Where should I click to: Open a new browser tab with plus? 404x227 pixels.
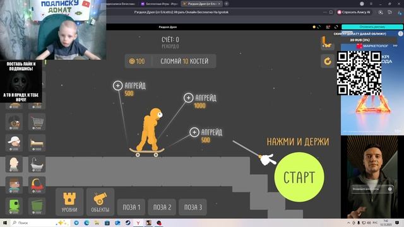(226, 4)
